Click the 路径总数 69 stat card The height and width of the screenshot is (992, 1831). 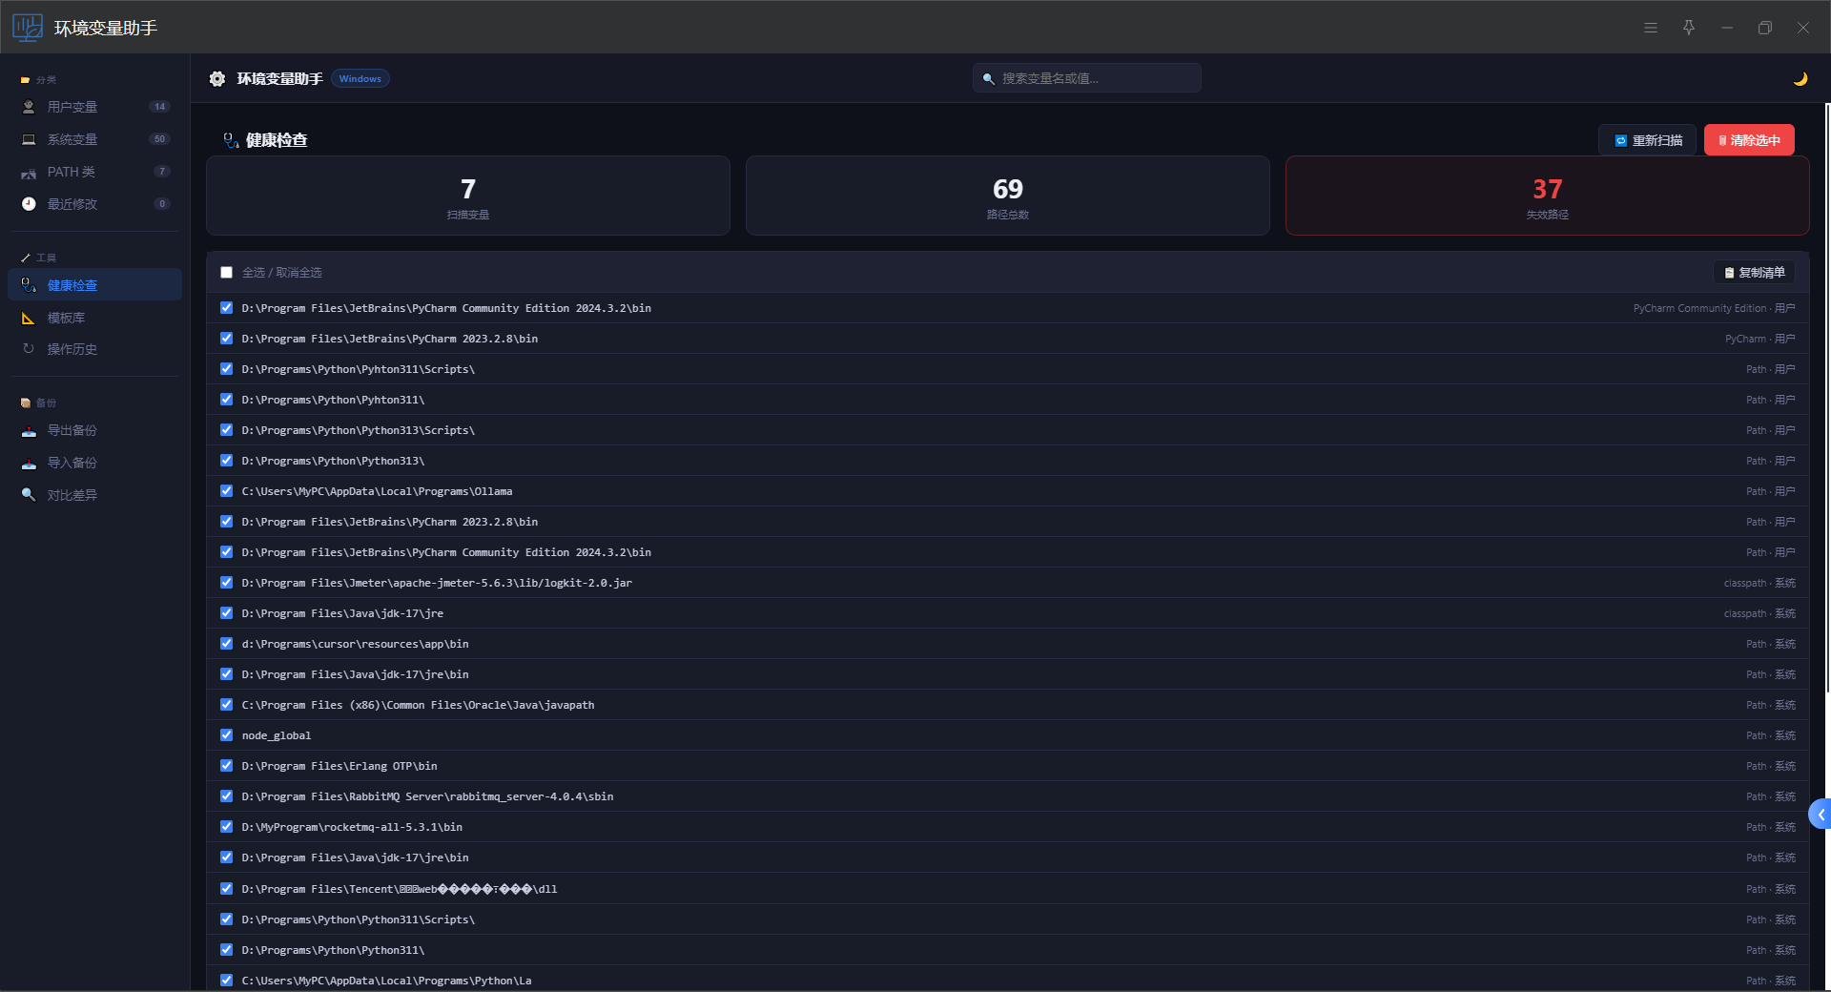point(1007,196)
